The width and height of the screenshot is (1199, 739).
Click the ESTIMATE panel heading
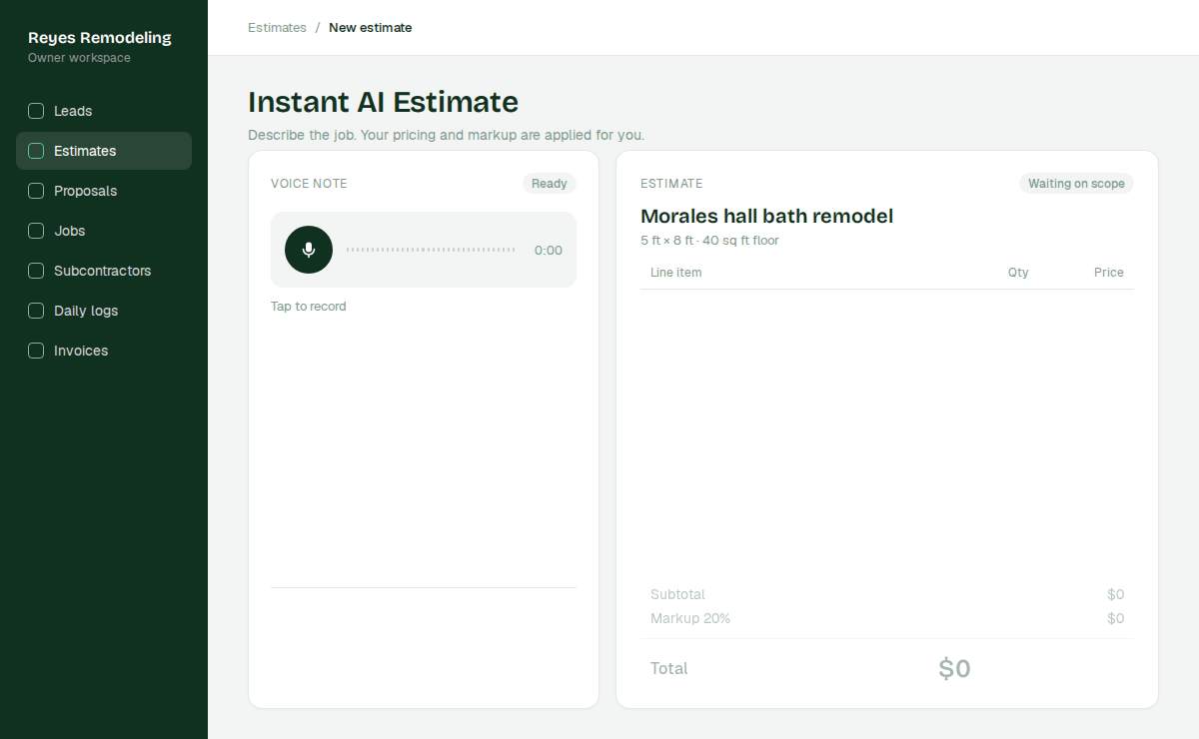[x=671, y=184]
